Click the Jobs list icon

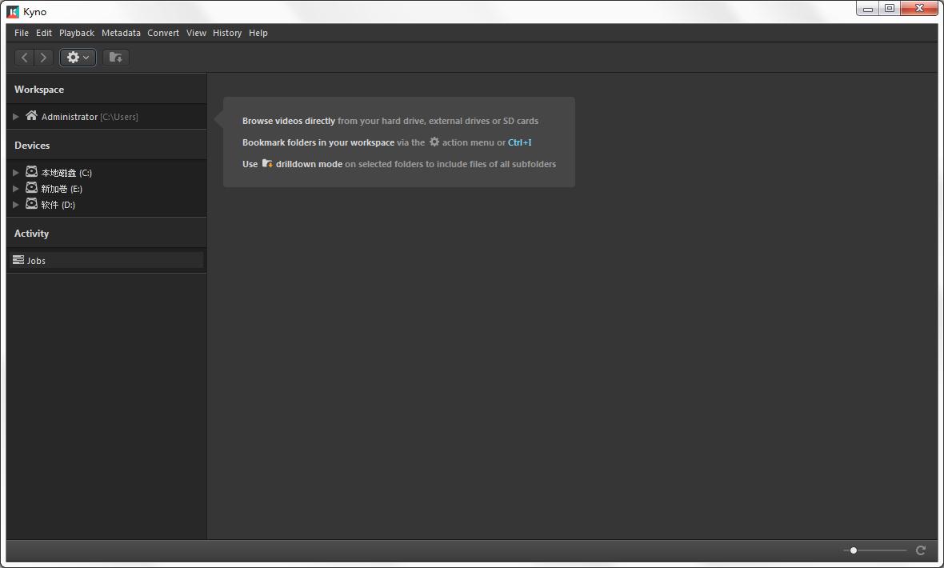tap(18, 260)
